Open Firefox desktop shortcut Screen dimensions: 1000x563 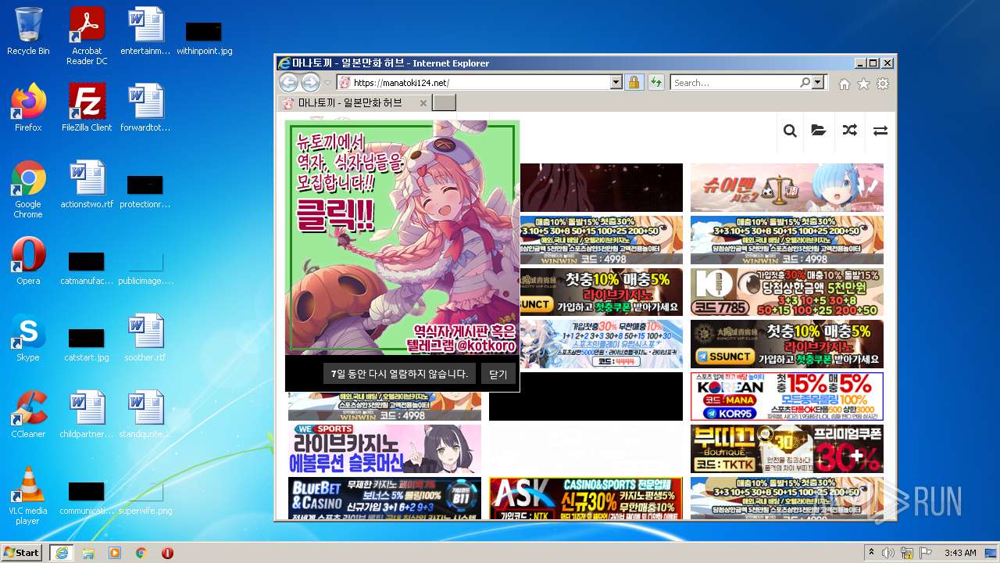[x=28, y=108]
